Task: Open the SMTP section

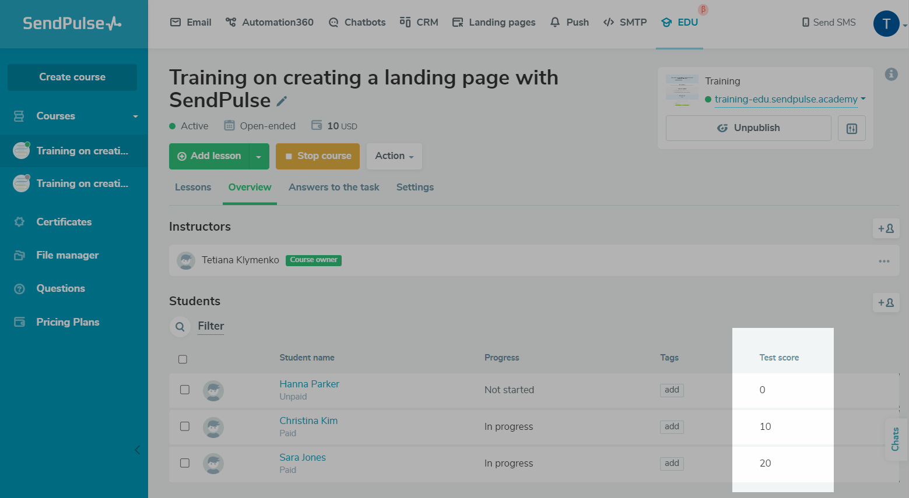Action: [x=625, y=22]
